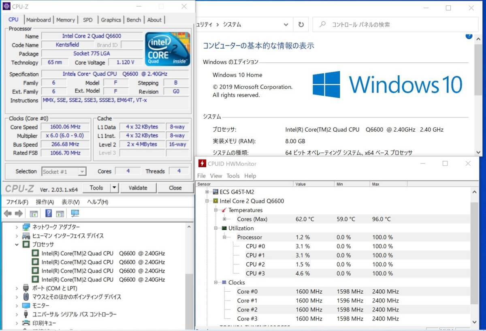Open the Tools dropdown arrow in CPU-Z
486x331 pixels.
pyautogui.click(x=114, y=188)
